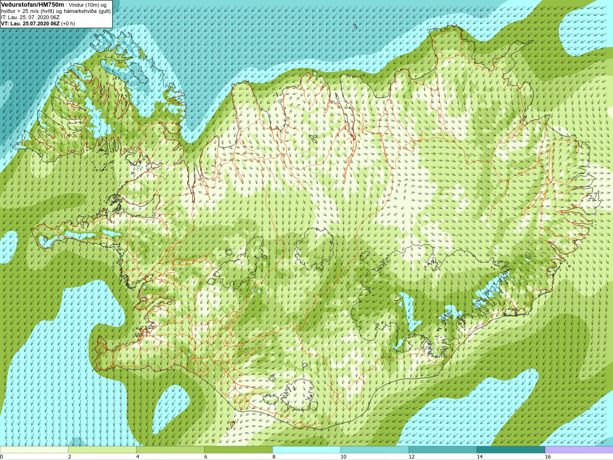Click the legend tick label '4'

[137, 457]
